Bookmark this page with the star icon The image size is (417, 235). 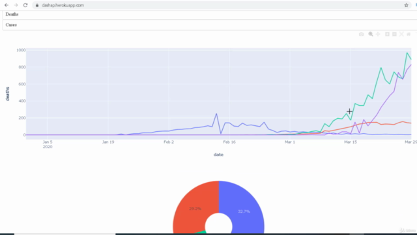point(406,5)
